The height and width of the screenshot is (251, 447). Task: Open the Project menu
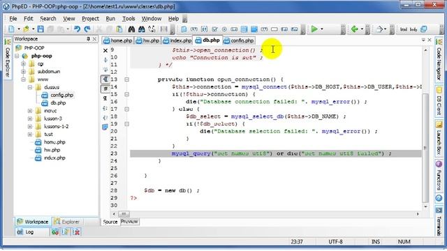point(90,19)
